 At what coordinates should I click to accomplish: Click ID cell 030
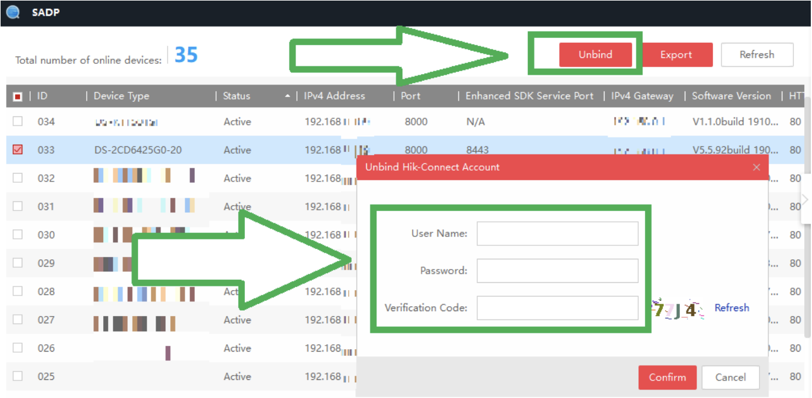point(46,235)
